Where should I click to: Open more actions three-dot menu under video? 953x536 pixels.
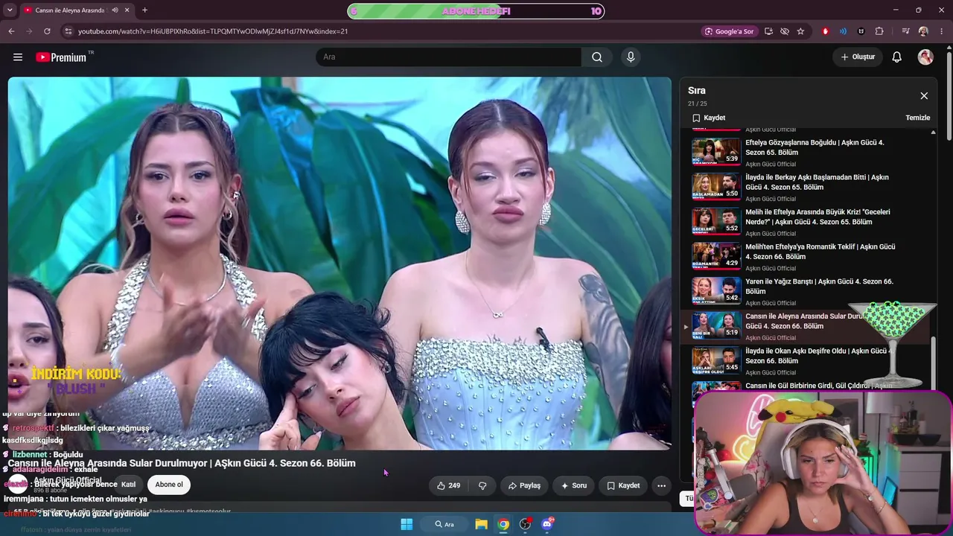pos(661,485)
